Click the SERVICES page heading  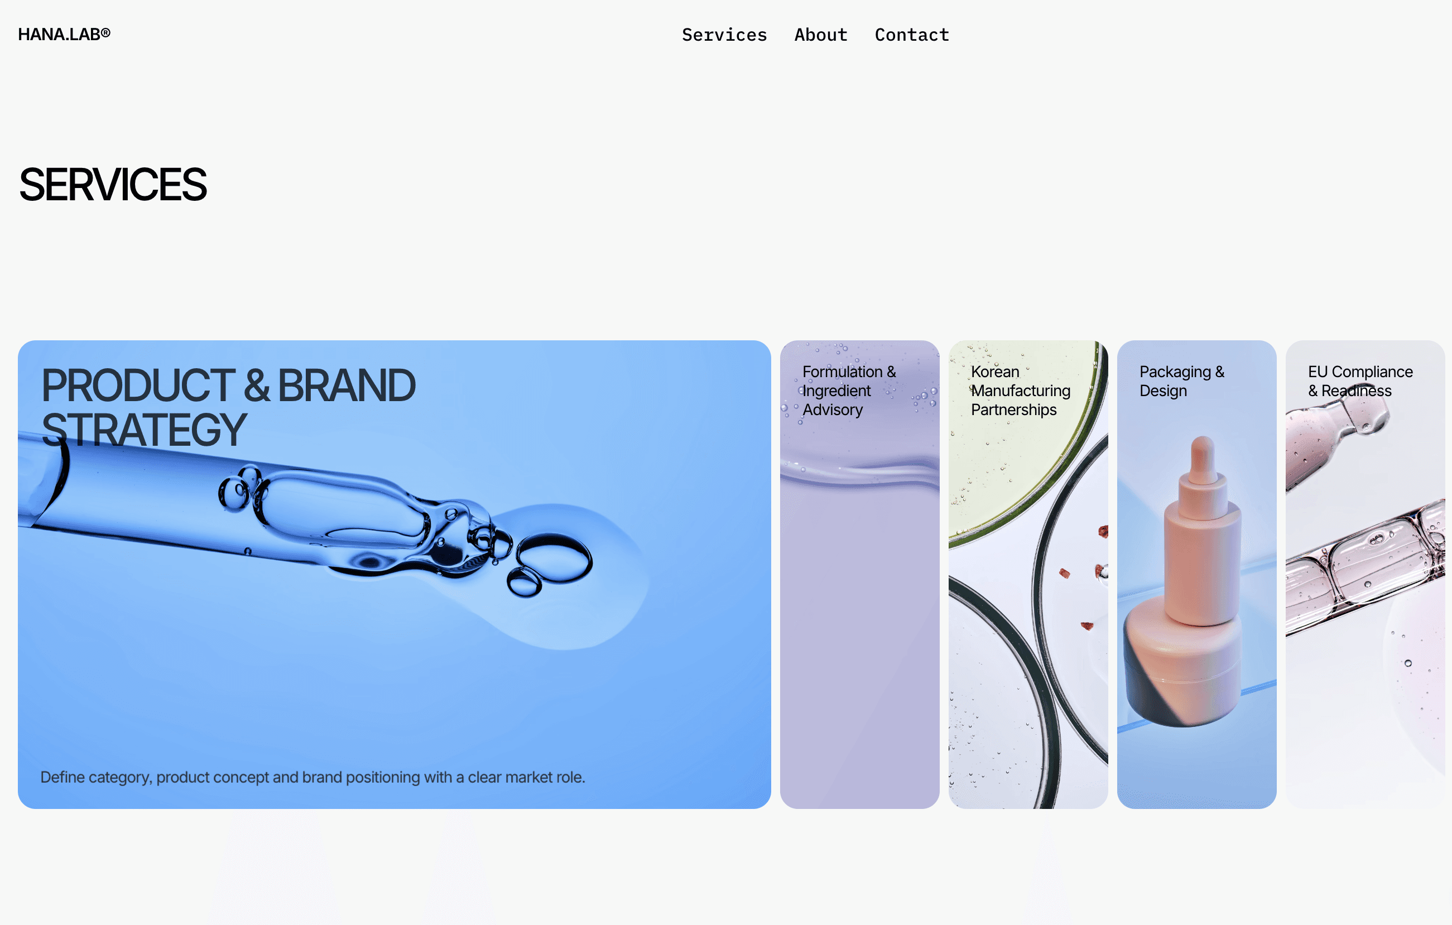[x=113, y=185]
